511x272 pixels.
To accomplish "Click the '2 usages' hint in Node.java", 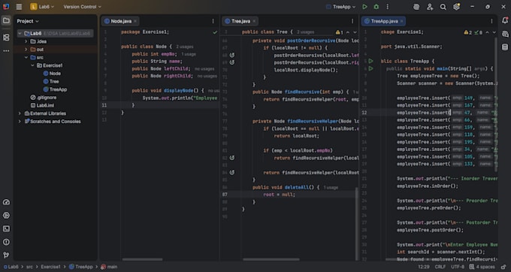I will 184,47.
